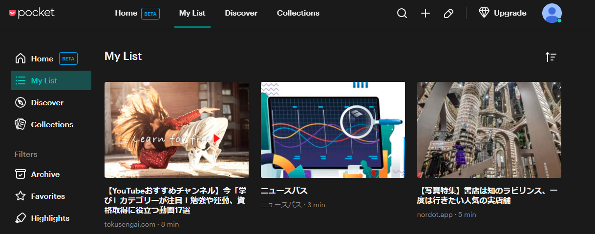Click the plus icon to add URL

click(x=425, y=13)
